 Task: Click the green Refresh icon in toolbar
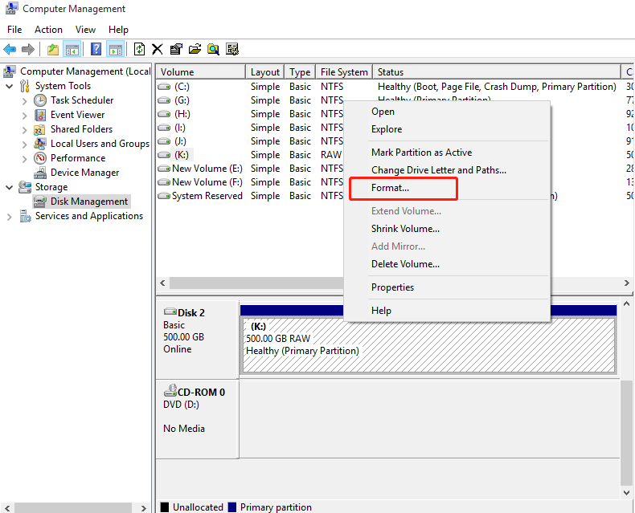(x=140, y=50)
